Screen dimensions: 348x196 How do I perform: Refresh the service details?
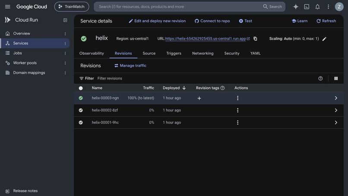pyautogui.click(x=326, y=21)
